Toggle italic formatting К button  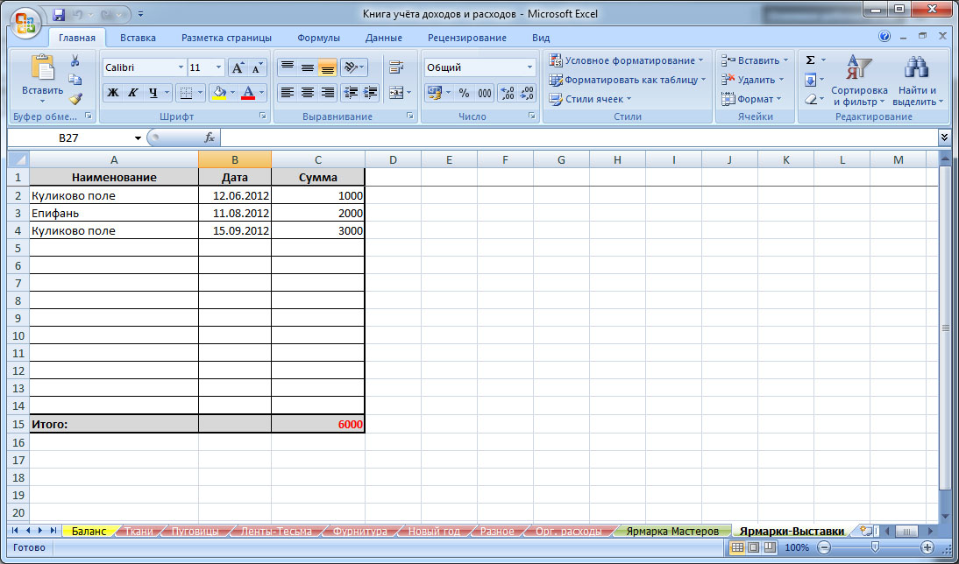click(133, 93)
